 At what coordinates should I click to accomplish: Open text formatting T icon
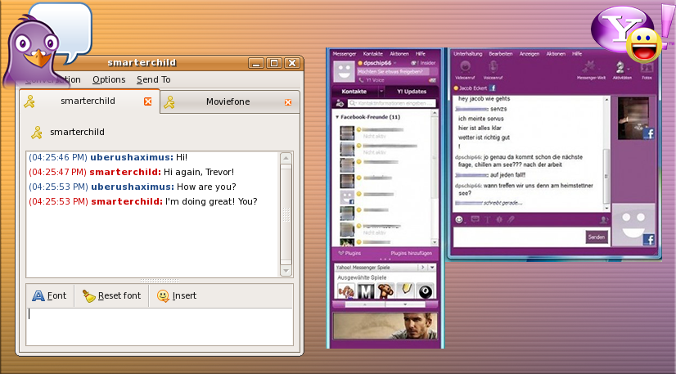[x=488, y=220]
